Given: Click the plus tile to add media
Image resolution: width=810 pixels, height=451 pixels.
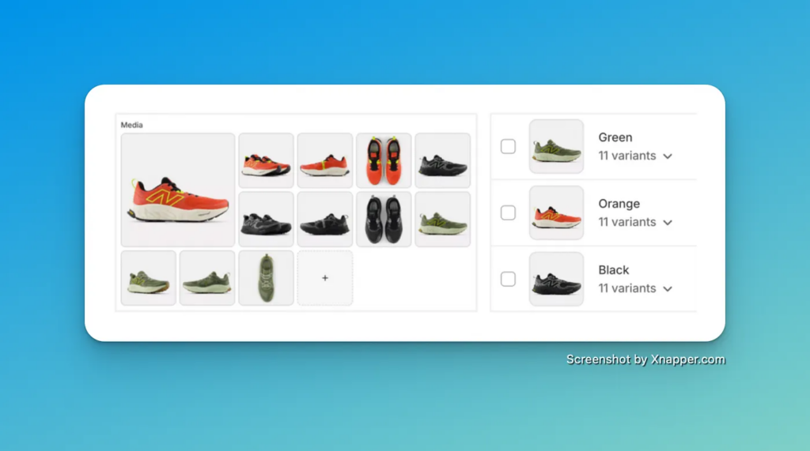Looking at the screenshot, I should (325, 278).
